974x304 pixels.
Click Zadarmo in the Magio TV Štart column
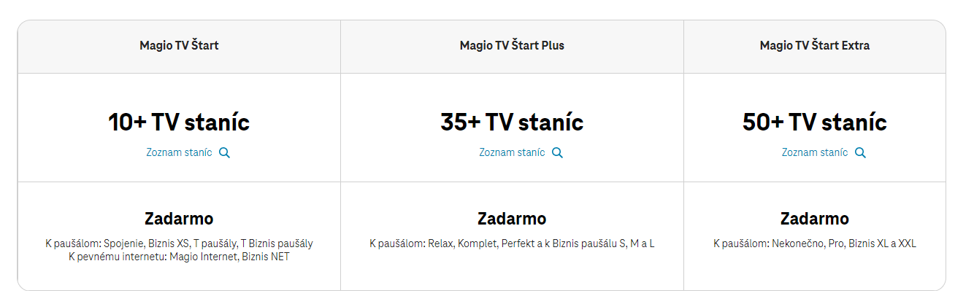(180, 219)
